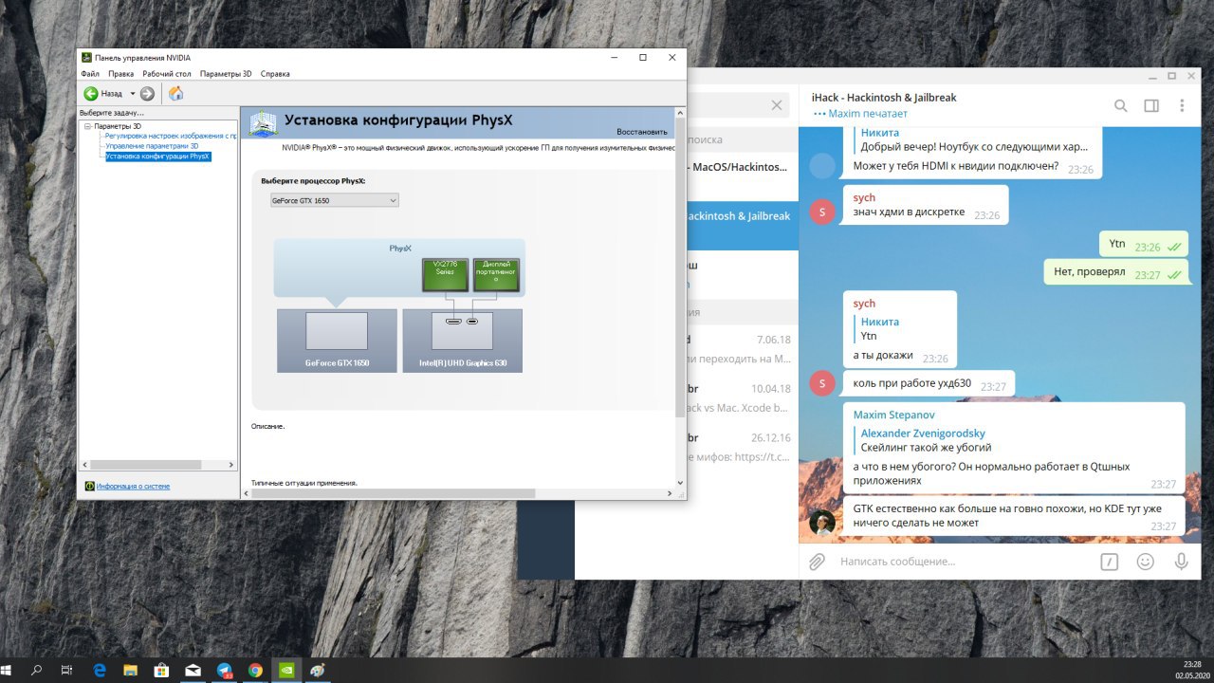Open Информация о системе link
The image size is (1214, 683).
pyautogui.click(x=133, y=486)
